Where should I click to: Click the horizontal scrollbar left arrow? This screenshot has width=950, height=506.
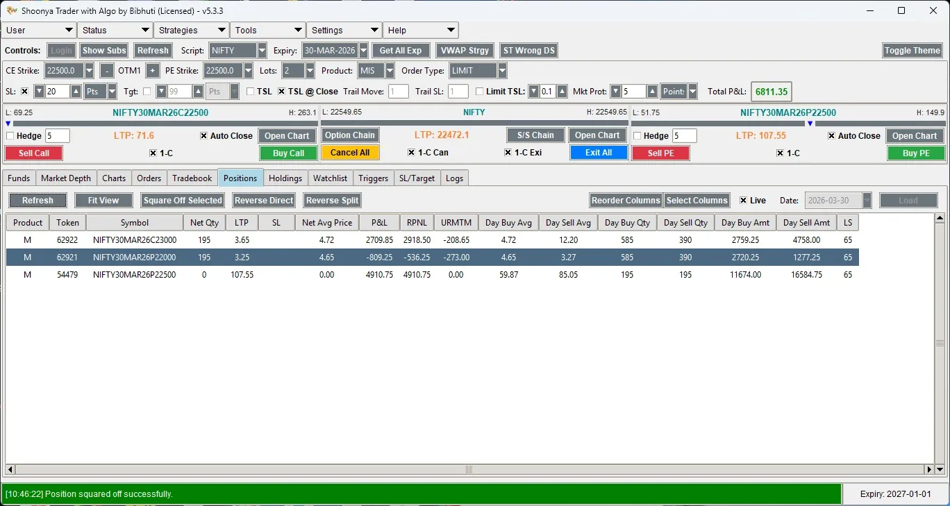tap(10, 469)
